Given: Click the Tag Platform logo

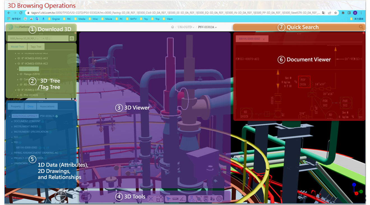Looking at the screenshot, I should (x=18, y=27).
